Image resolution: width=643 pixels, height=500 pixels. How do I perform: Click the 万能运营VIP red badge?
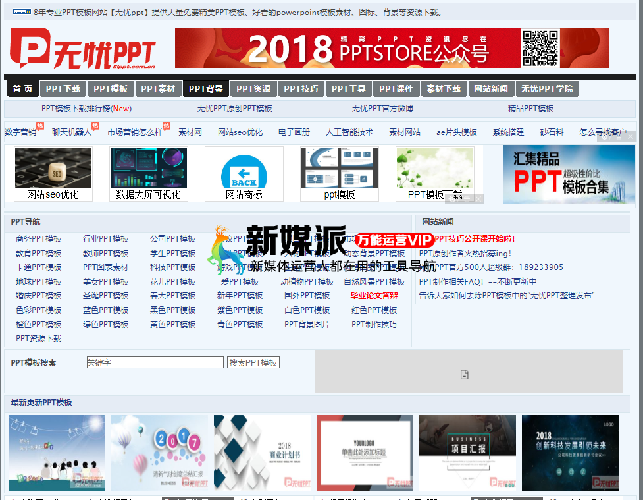point(394,240)
